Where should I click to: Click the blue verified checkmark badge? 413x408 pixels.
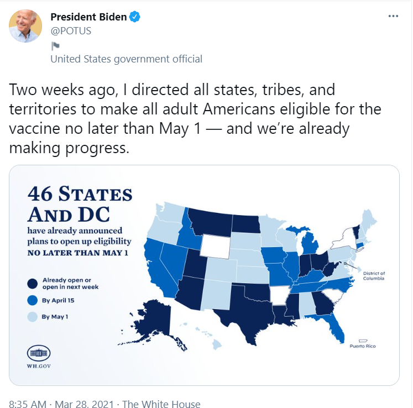tap(134, 17)
